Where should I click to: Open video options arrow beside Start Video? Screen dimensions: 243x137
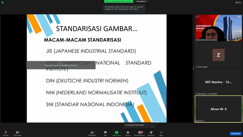click(x=22, y=132)
